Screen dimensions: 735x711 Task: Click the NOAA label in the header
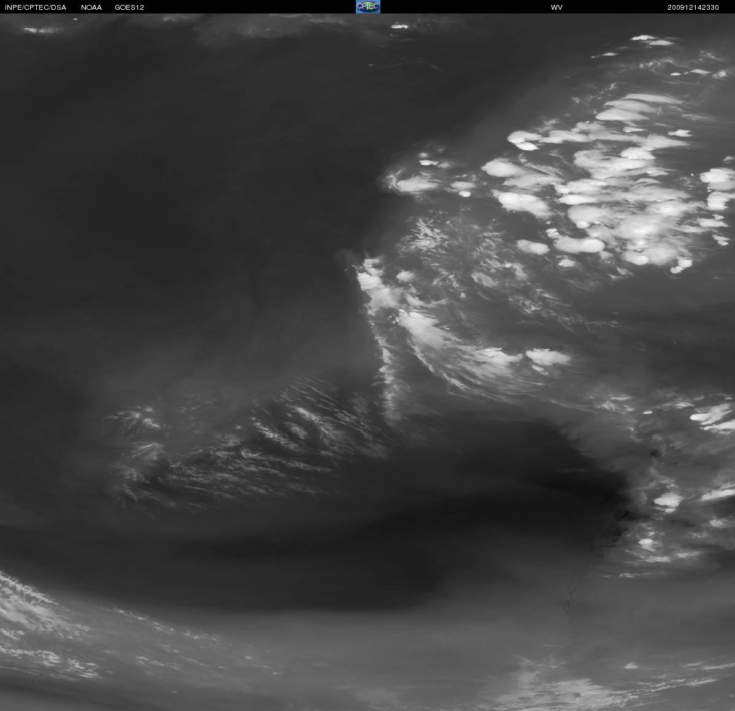pos(91,7)
